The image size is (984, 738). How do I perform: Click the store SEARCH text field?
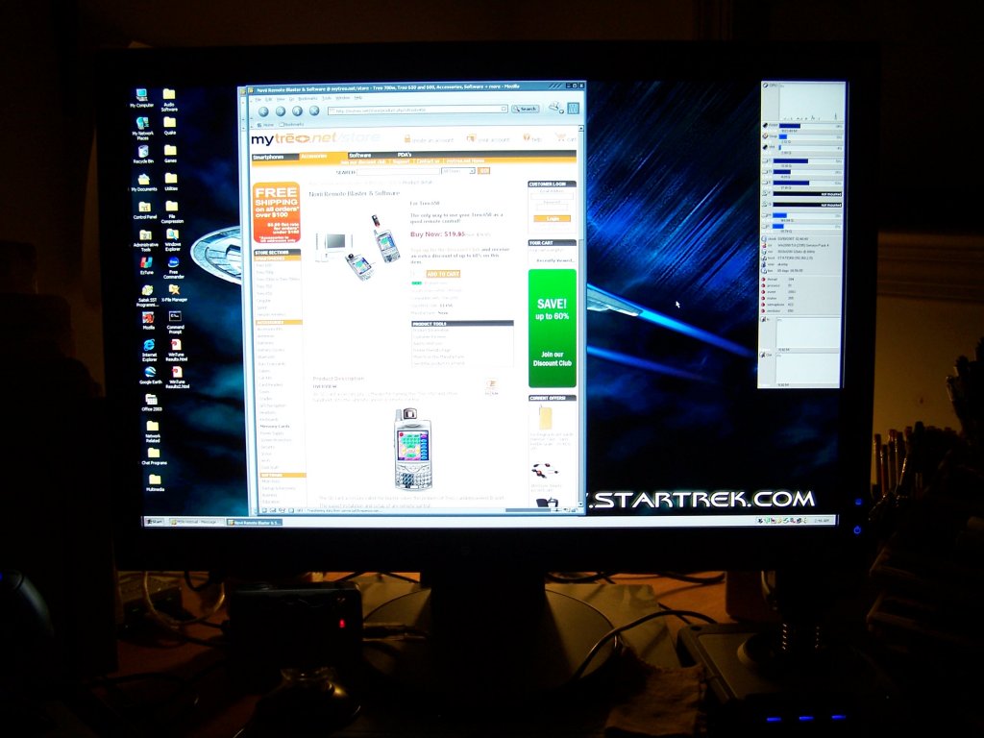398,171
